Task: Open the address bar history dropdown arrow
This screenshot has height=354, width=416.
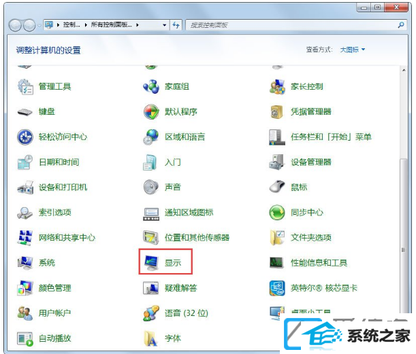Action: point(165,25)
